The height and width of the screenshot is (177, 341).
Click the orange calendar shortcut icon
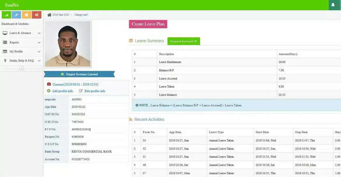[x=26, y=15]
